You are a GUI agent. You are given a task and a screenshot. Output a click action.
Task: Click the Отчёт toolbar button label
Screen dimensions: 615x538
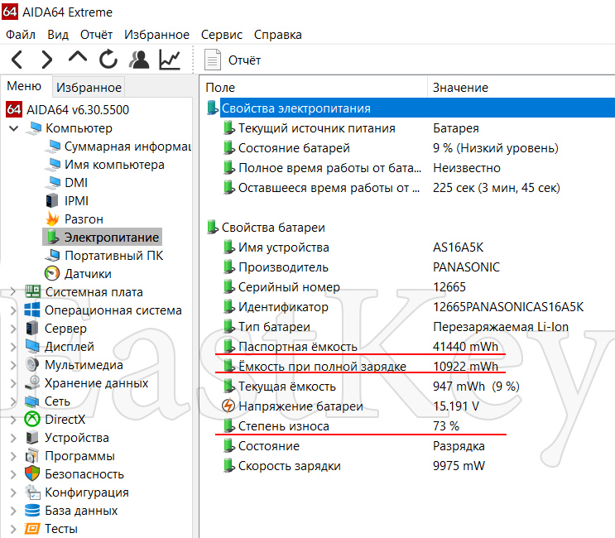coord(244,60)
